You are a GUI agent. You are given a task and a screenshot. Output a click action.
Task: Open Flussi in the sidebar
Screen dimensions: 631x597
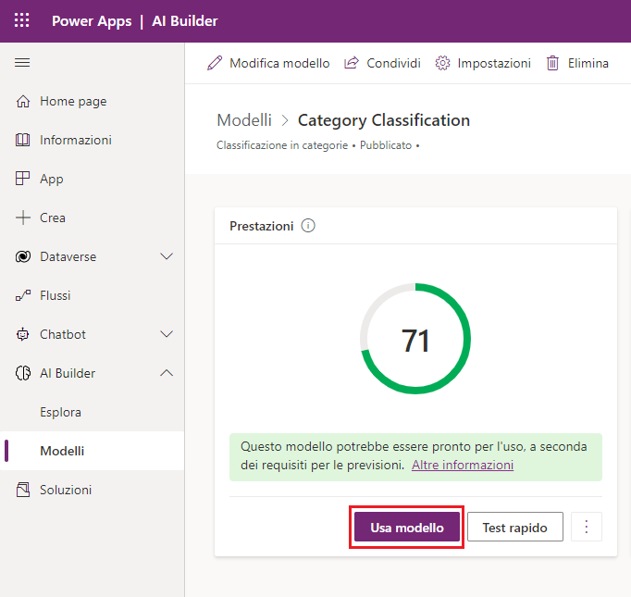[x=93, y=295]
